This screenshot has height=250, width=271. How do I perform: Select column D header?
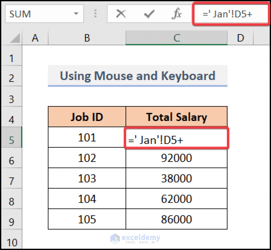pyautogui.click(x=240, y=38)
